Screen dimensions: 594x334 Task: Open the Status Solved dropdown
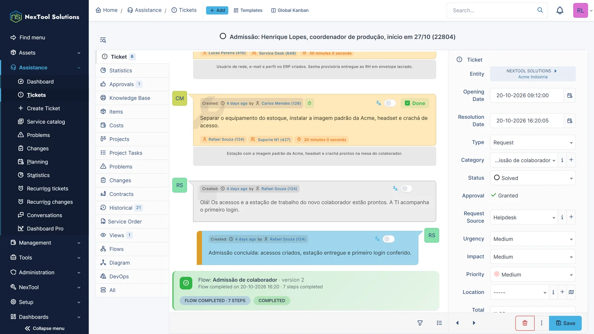click(x=533, y=178)
